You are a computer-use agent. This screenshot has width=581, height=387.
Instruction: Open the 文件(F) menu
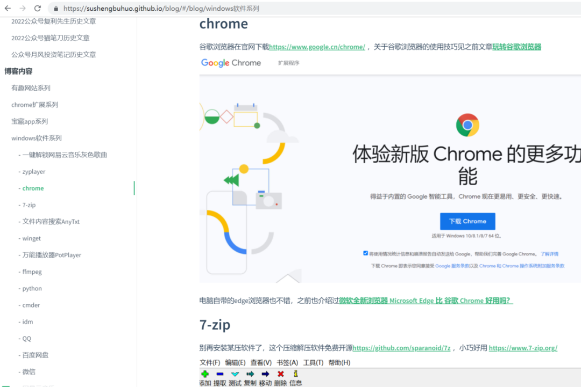pyautogui.click(x=210, y=363)
